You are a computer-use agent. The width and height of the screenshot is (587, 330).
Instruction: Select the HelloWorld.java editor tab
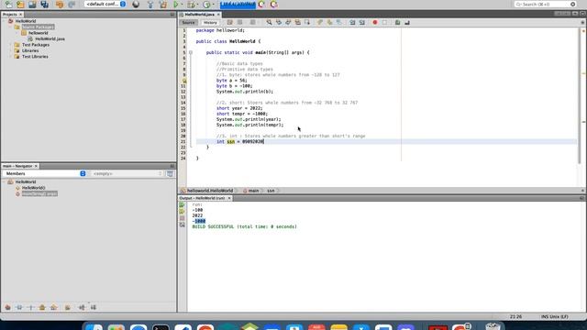pyautogui.click(x=200, y=15)
